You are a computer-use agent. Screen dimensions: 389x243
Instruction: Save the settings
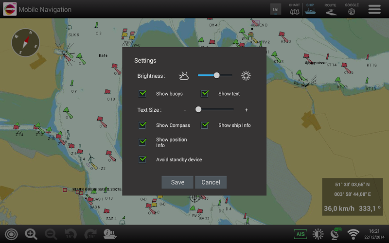tap(177, 182)
